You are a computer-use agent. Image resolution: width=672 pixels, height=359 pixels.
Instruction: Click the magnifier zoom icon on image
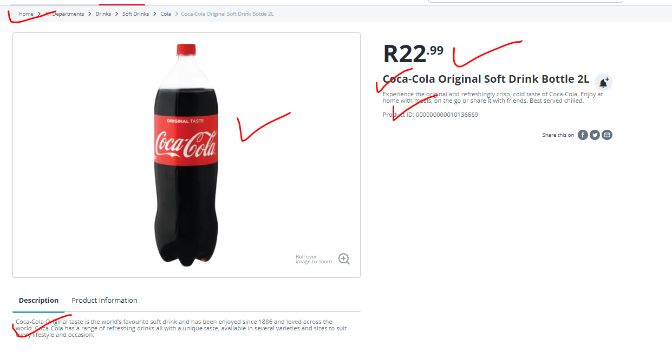click(x=344, y=258)
